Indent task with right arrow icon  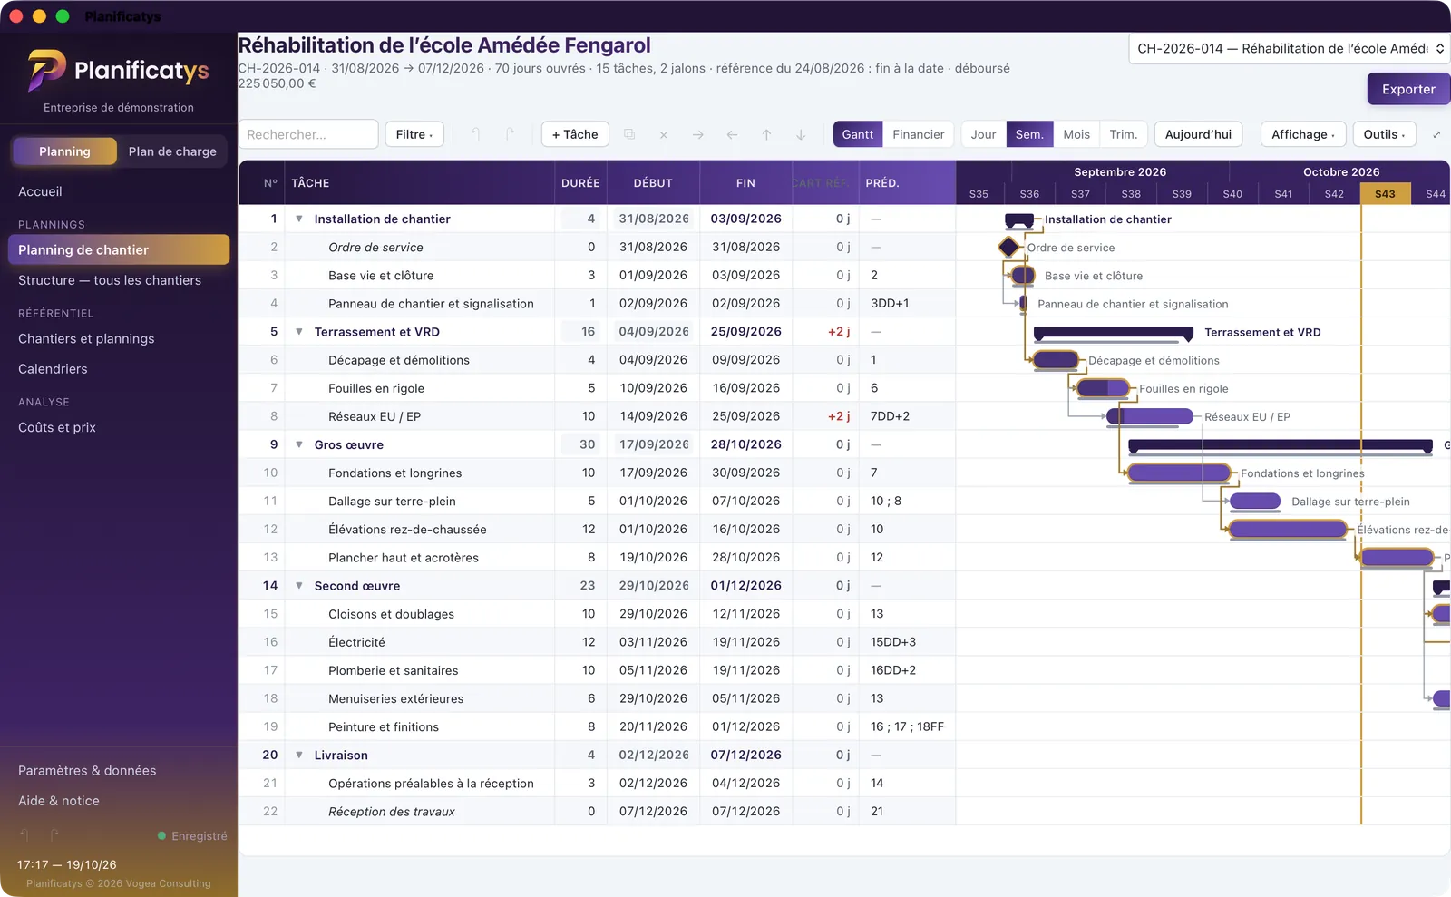click(x=697, y=134)
